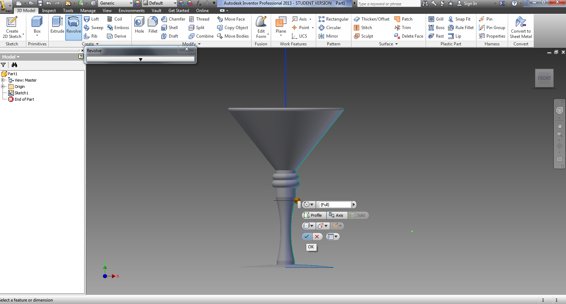The height and width of the screenshot is (304, 566).
Task: Open the Edit Form tool
Action: (x=261, y=27)
